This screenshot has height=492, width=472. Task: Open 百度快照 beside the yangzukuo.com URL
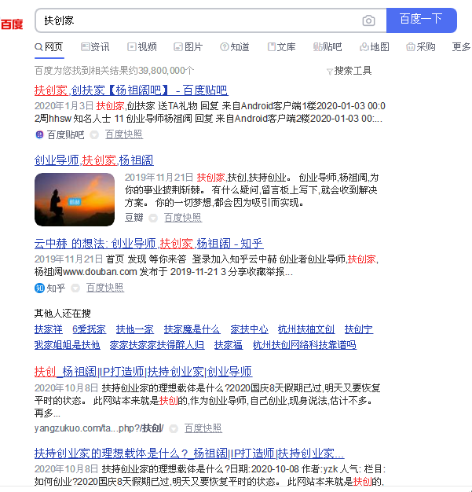click(x=203, y=428)
